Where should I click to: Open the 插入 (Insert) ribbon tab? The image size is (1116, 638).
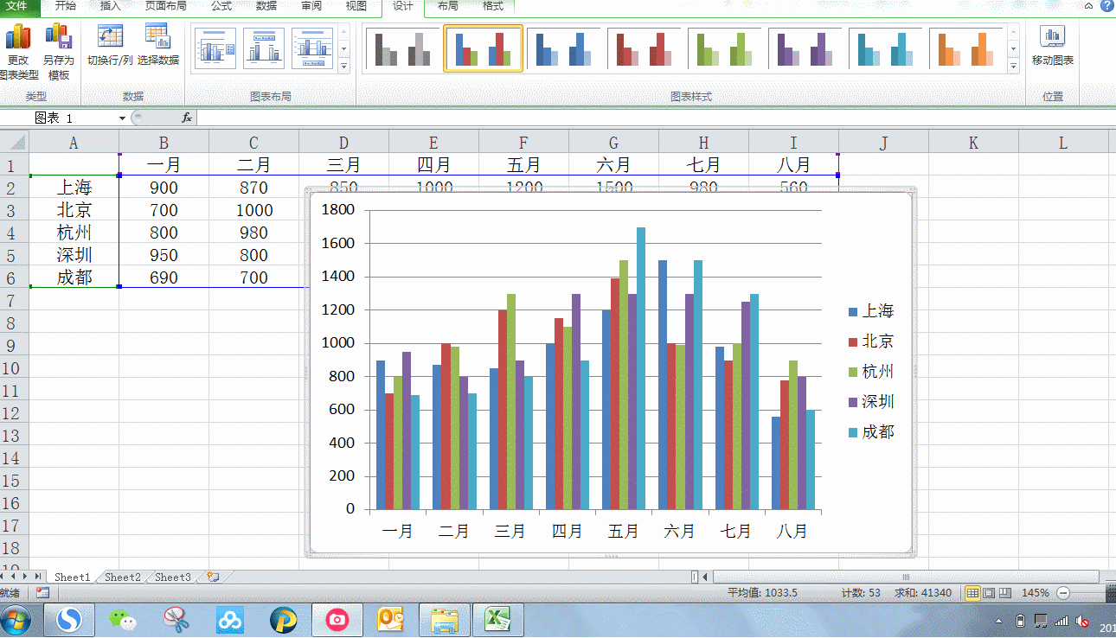[x=111, y=6]
